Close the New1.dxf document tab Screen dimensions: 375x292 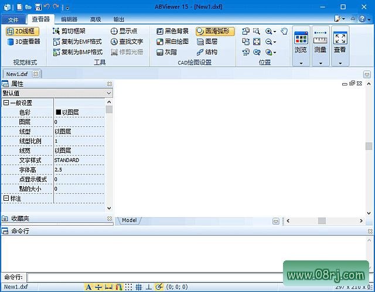tap(36, 74)
